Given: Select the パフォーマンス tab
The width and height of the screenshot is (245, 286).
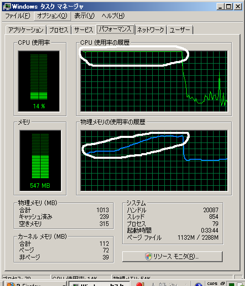Looking at the screenshot, I should coord(116,29).
